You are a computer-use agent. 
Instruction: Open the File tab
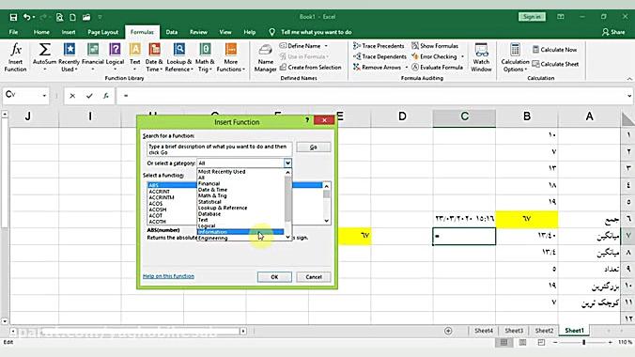tap(13, 32)
